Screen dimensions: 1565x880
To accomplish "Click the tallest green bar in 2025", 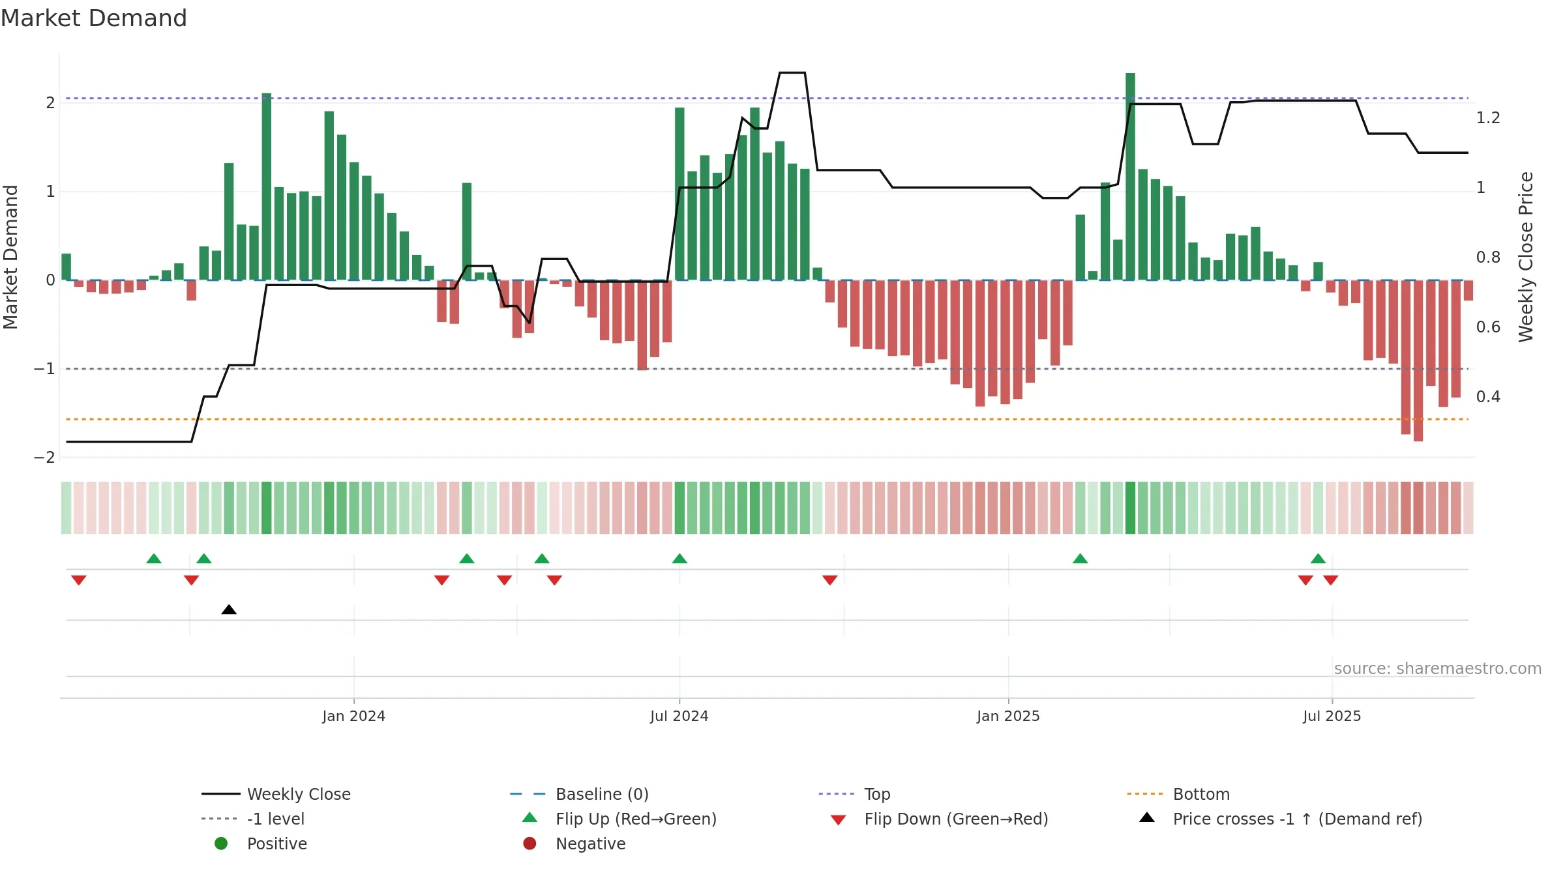I will [x=1131, y=177].
